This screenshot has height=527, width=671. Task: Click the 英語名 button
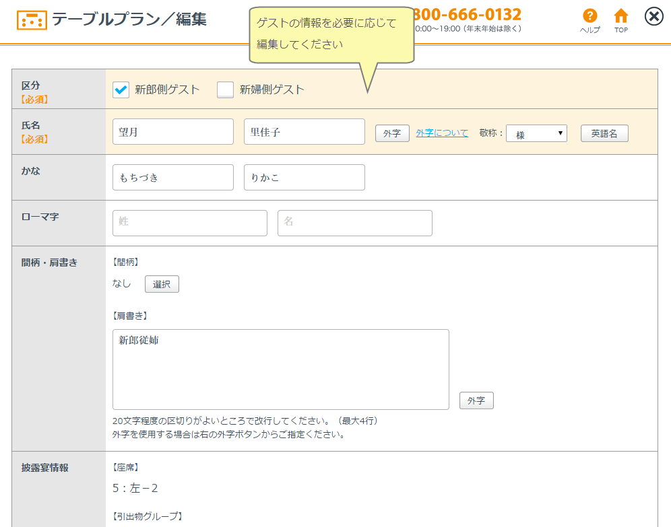(x=604, y=133)
